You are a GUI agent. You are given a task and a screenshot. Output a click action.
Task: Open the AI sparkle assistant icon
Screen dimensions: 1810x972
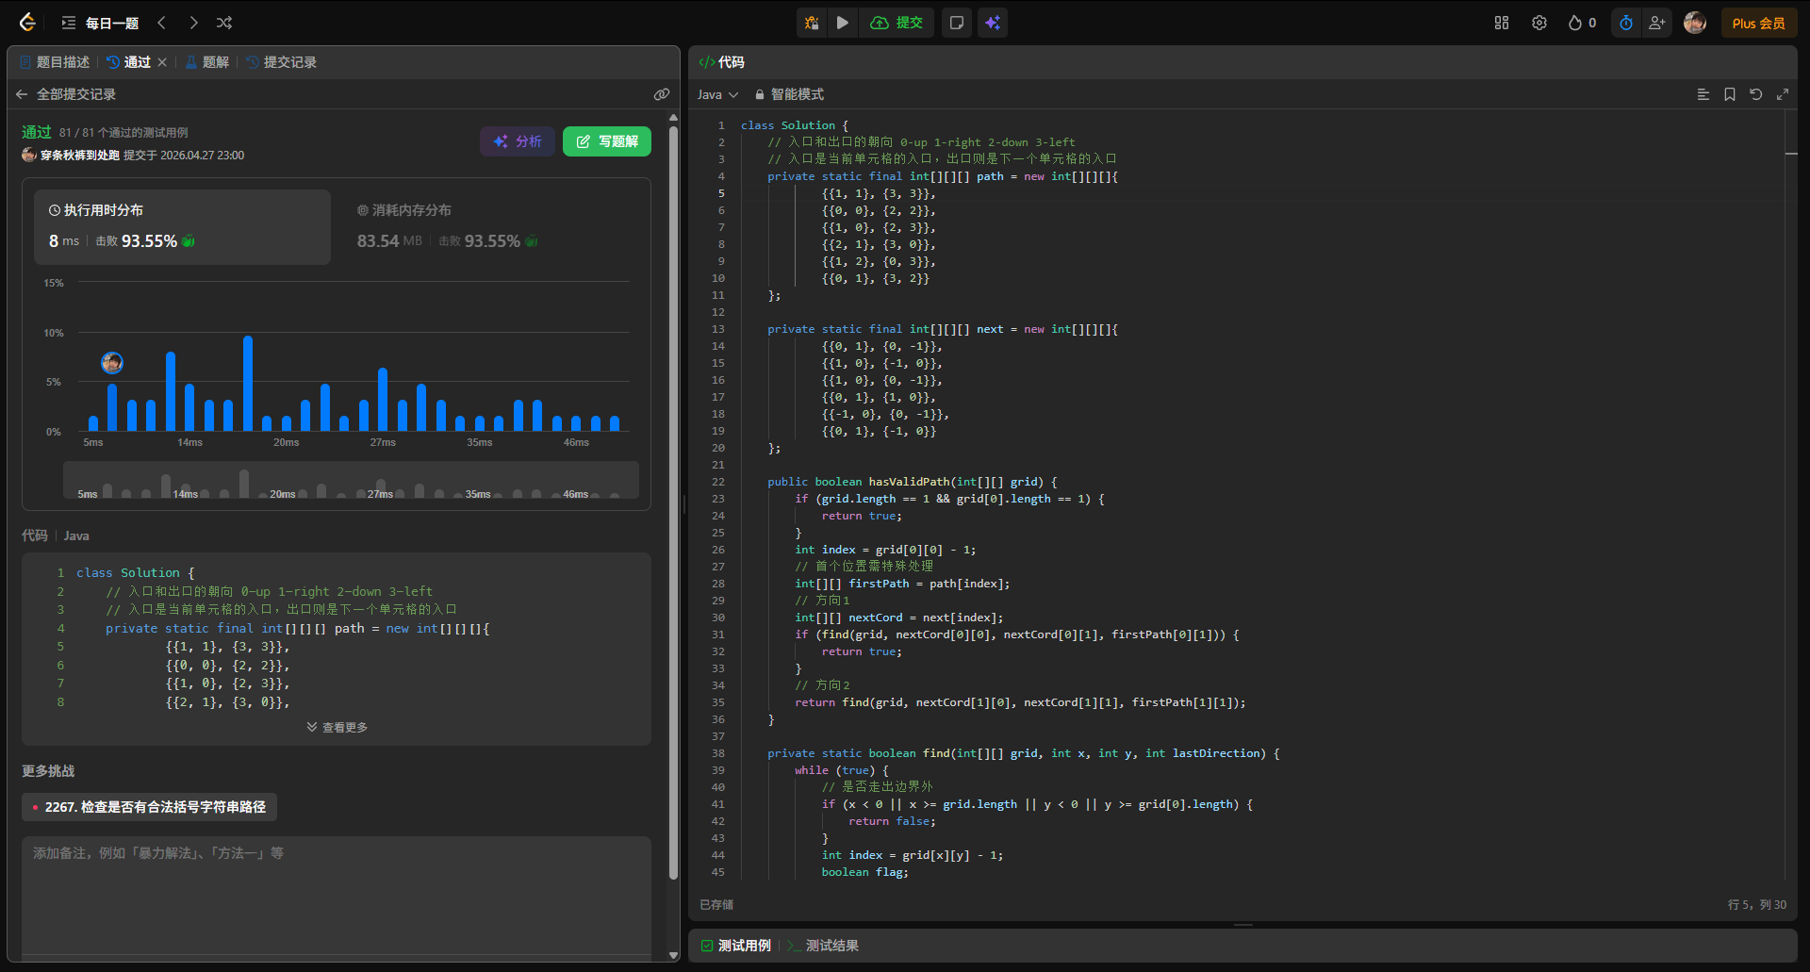pos(993,23)
